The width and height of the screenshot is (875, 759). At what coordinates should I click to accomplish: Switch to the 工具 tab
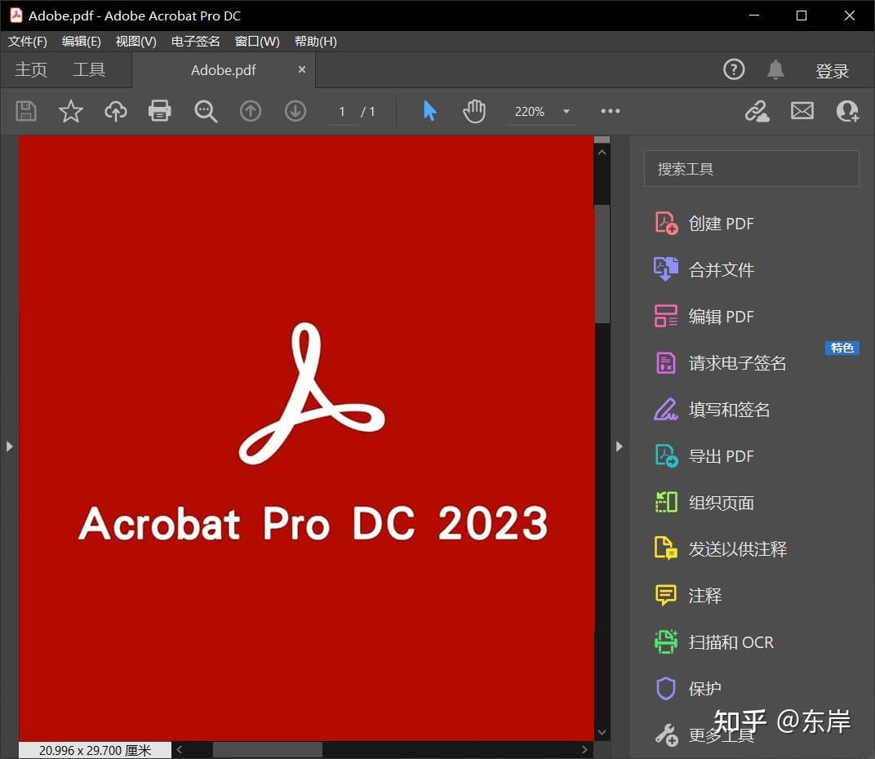89,69
